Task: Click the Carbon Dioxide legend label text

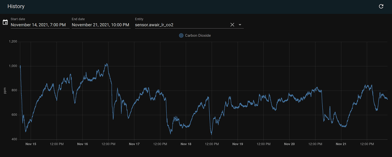Action: pyautogui.click(x=198, y=36)
